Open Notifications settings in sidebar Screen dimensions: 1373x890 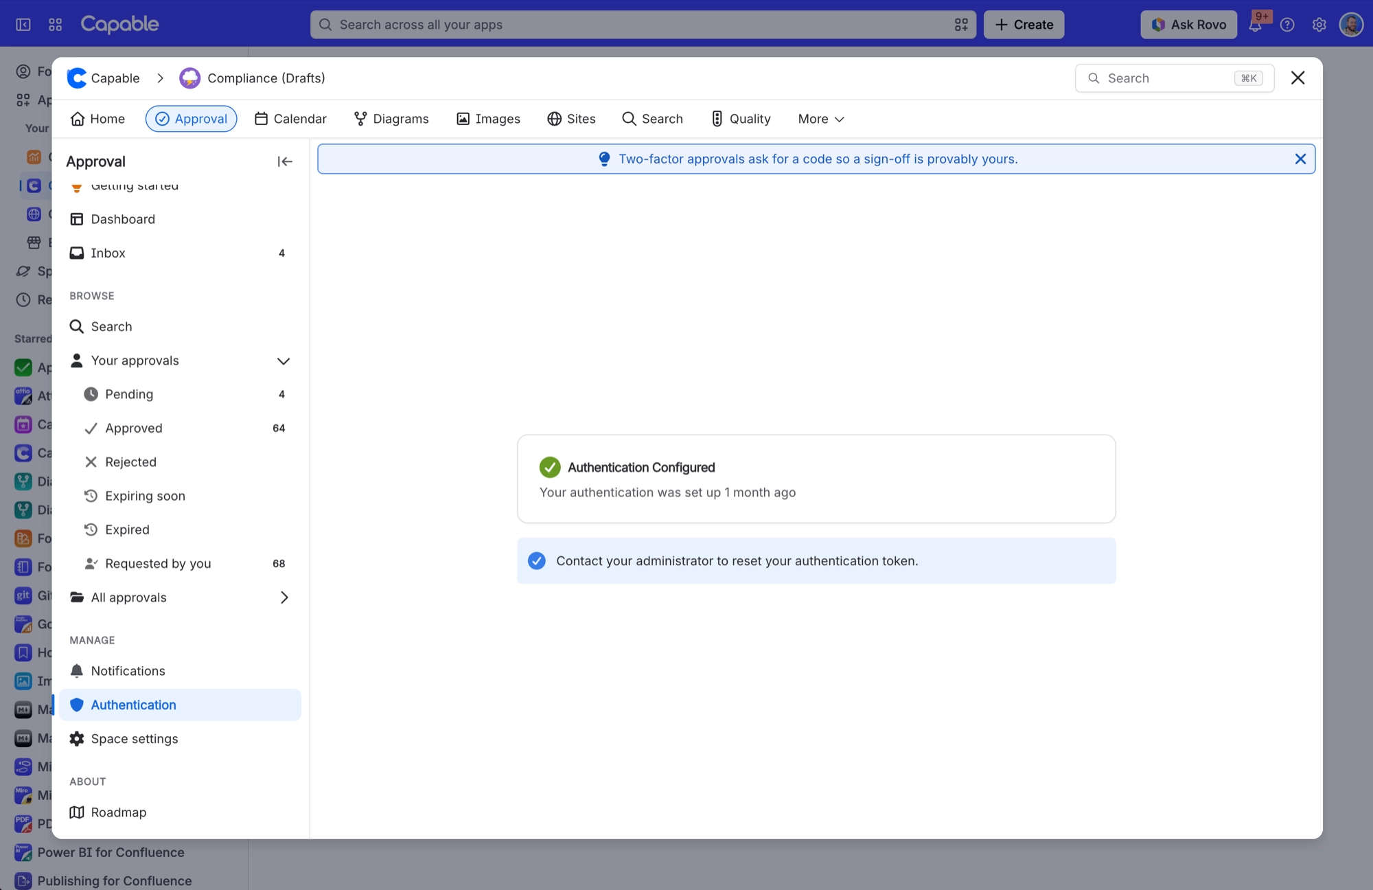tap(180, 671)
